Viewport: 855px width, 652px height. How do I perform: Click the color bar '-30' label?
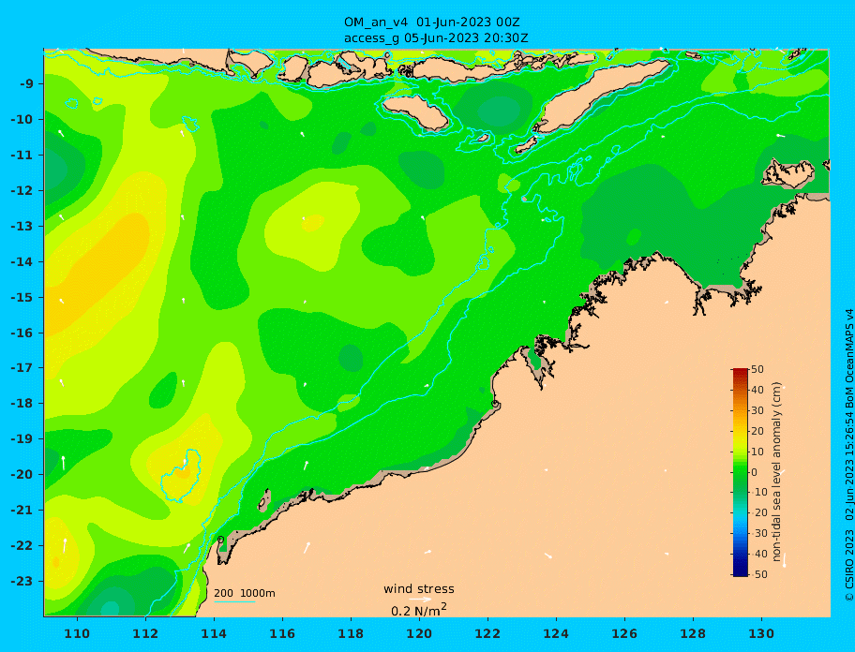[x=758, y=533]
